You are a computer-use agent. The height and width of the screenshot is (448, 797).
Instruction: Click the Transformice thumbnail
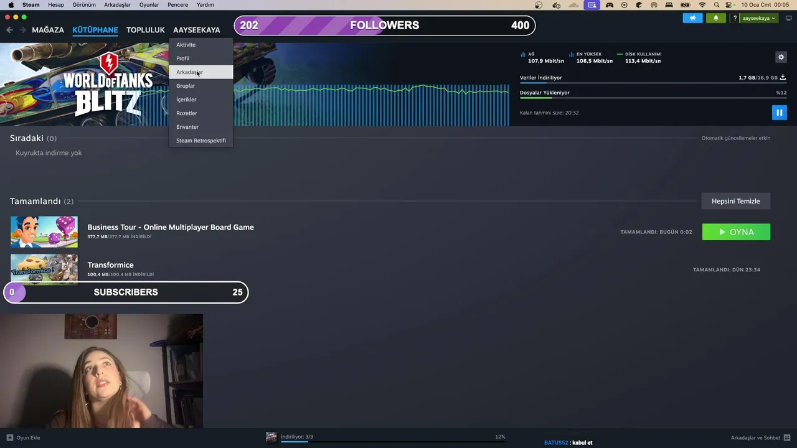(x=44, y=269)
